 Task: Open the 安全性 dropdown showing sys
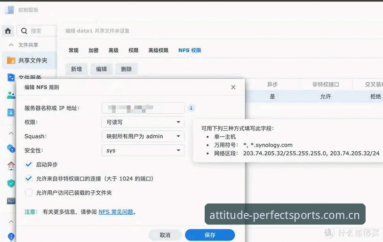(x=143, y=150)
